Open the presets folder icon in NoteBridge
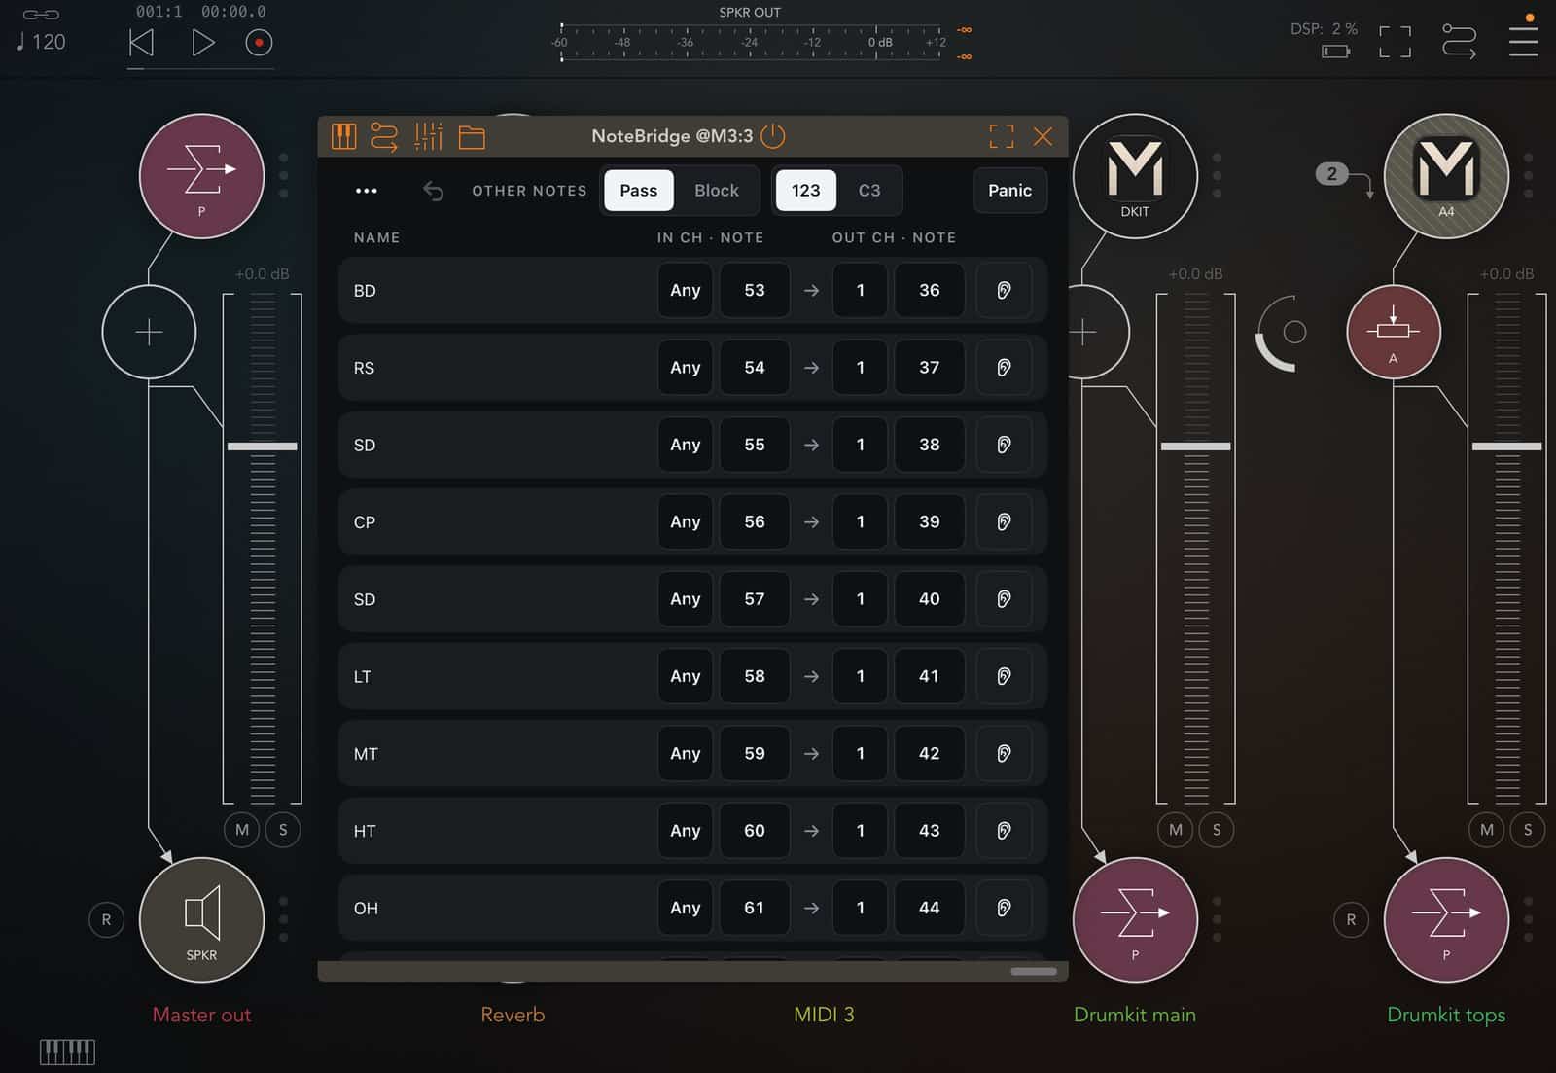This screenshot has height=1073, width=1556. pyautogui.click(x=472, y=137)
